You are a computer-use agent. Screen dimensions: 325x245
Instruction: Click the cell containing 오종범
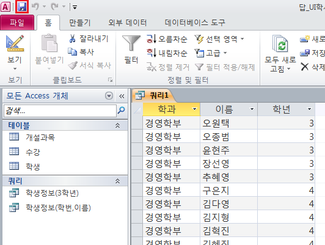229,137
